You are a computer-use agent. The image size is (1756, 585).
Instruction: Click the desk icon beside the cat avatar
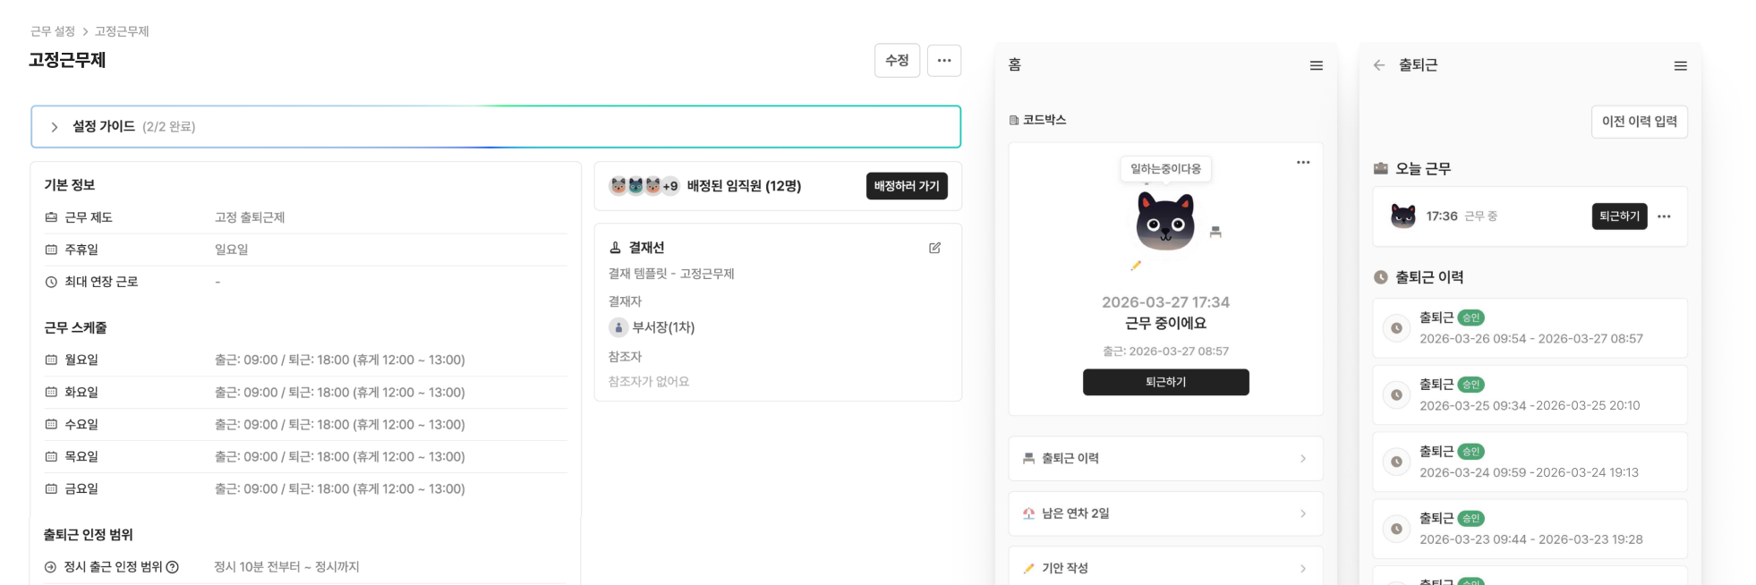[x=1215, y=232]
